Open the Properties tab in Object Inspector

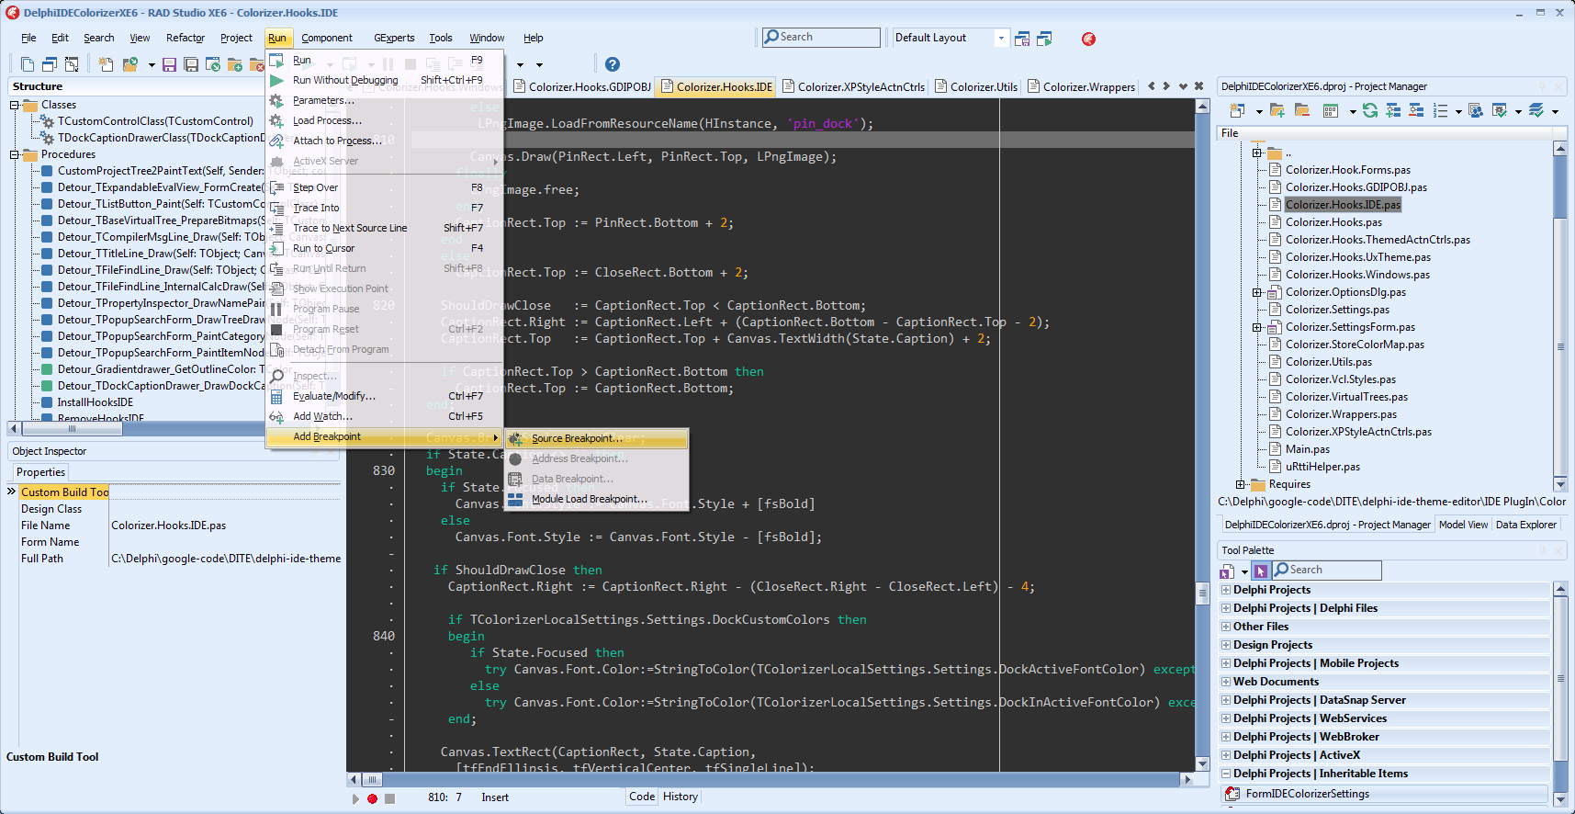click(40, 472)
